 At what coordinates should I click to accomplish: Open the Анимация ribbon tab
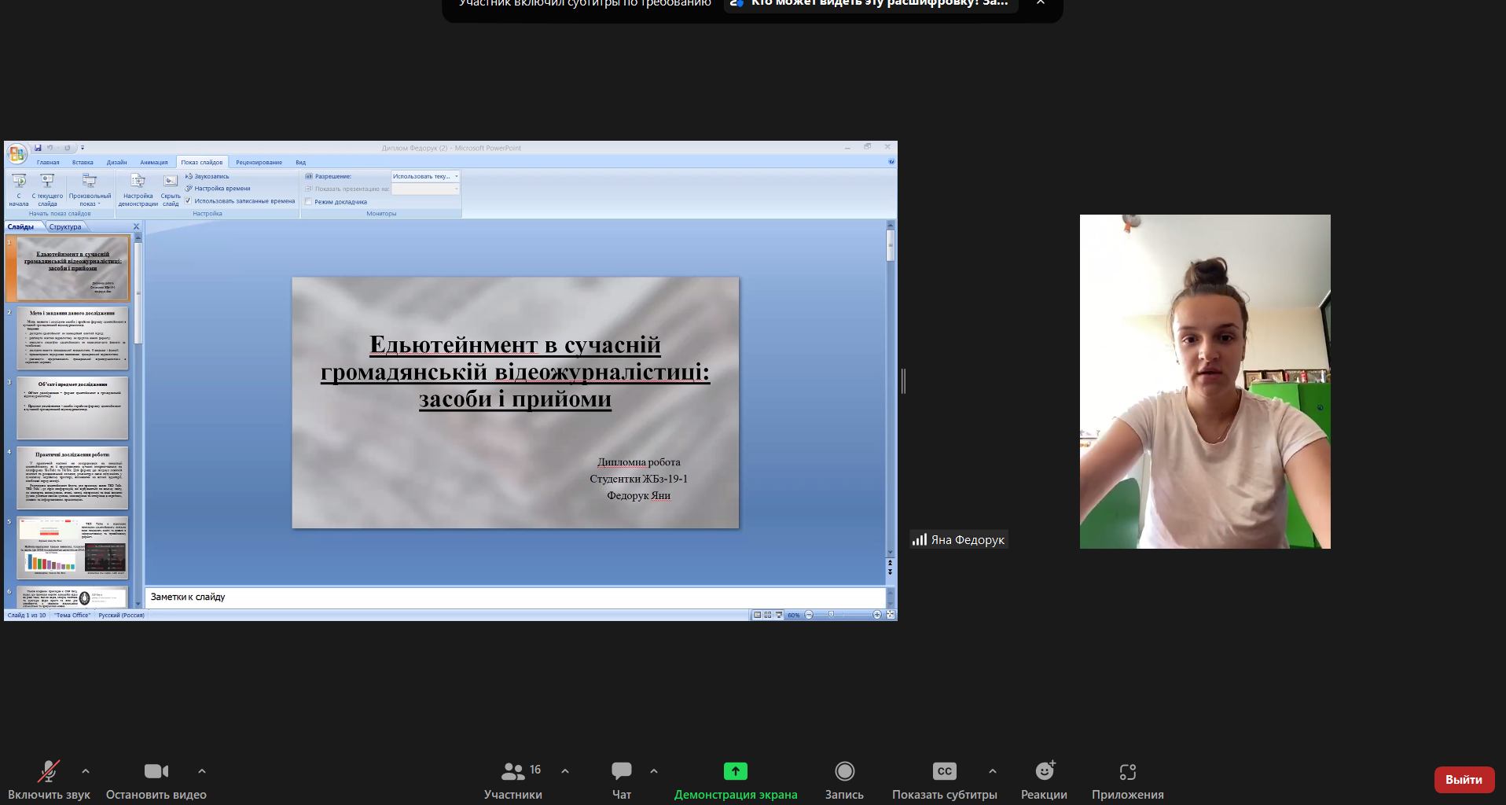click(154, 162)
